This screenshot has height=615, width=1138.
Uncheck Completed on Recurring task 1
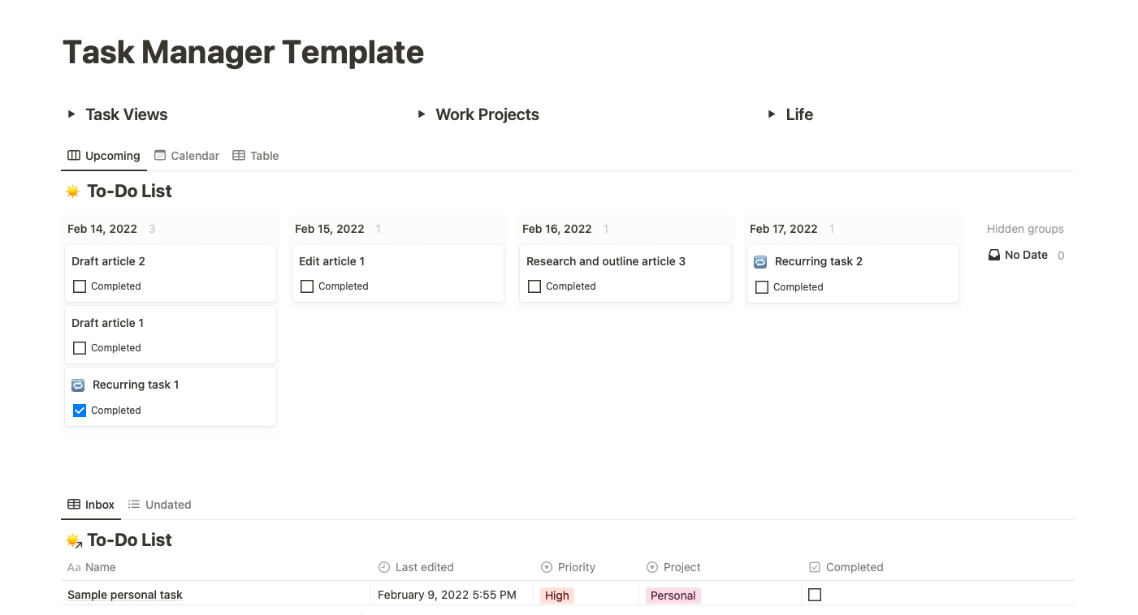pyautogui.click(x=79, y=410)
